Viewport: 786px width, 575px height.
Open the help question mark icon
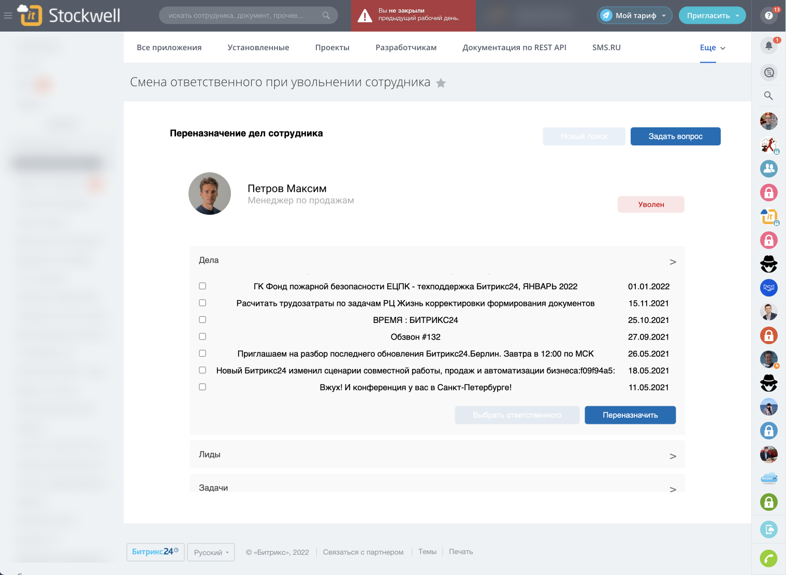click(x=769, y=16)
